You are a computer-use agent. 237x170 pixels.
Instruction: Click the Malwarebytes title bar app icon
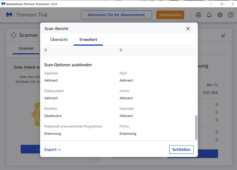[3, 4]
